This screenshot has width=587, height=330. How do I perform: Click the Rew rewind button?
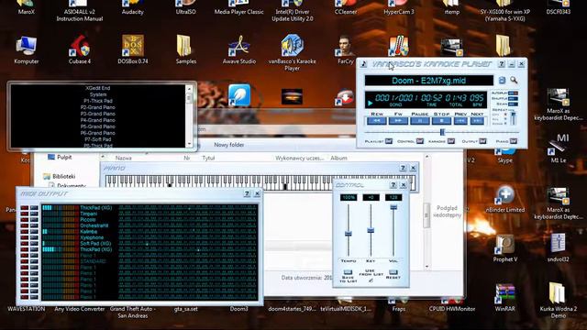(377, 121)
